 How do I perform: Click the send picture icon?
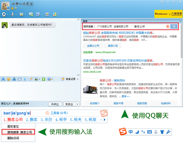pyautogui.click(x=36, y=79)
